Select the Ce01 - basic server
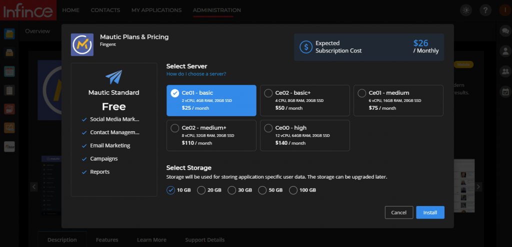 [x=211, y=100]
